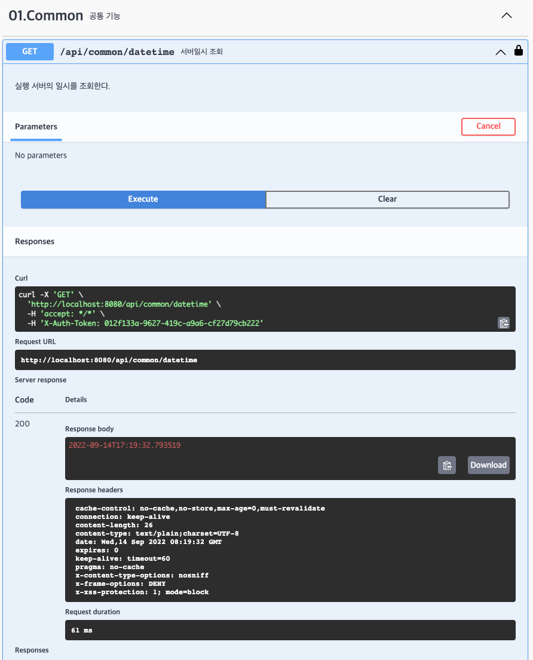The width and height of the screenshot is (533, 660).
Task: Click the 'No parameters' text
Action: 41,155
